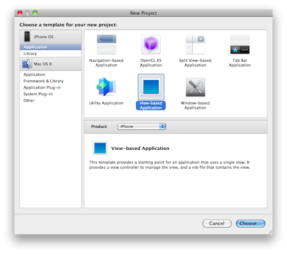
Task: Click the 'Navigation-based Application' label
Action: pos(106,63)
